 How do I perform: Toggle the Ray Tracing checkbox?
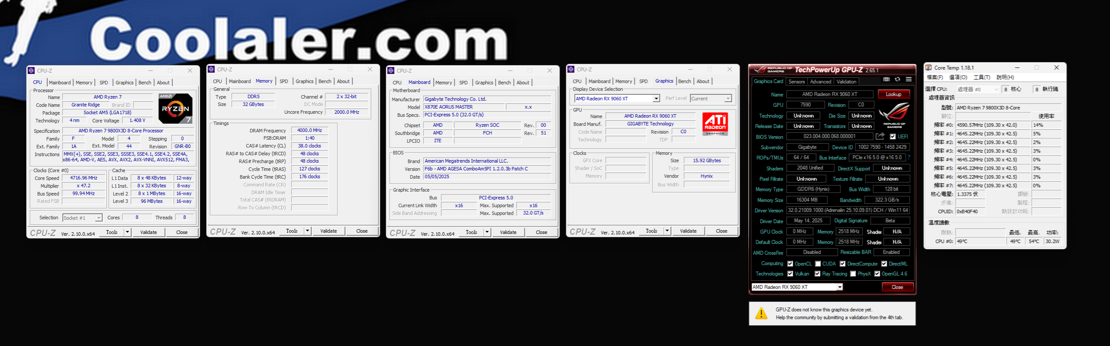coord(817,274)
